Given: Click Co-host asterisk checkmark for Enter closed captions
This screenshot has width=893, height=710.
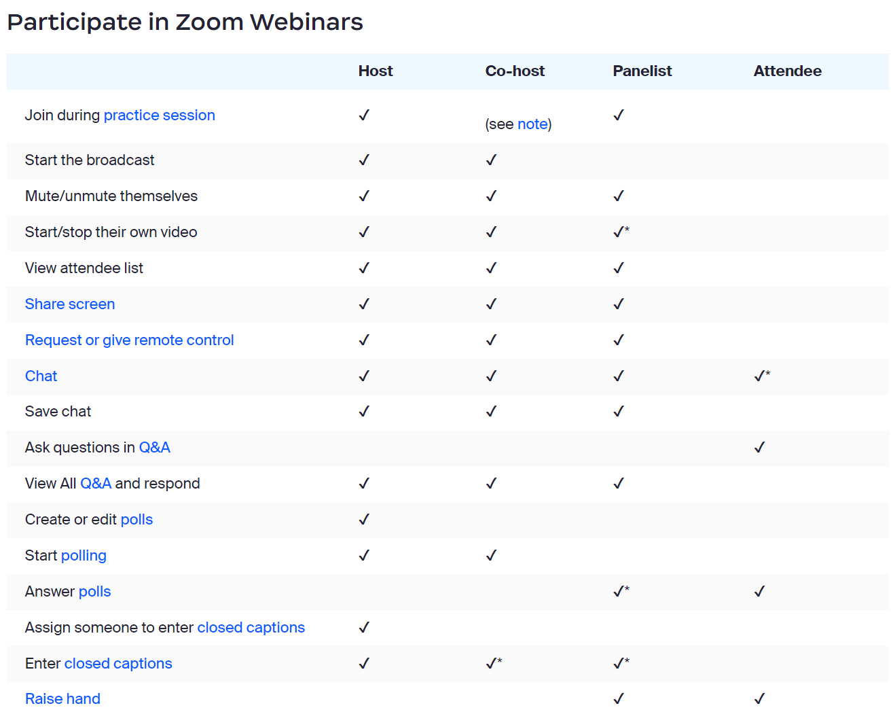Looking at the screenshot, I should (x=494, y=663).
